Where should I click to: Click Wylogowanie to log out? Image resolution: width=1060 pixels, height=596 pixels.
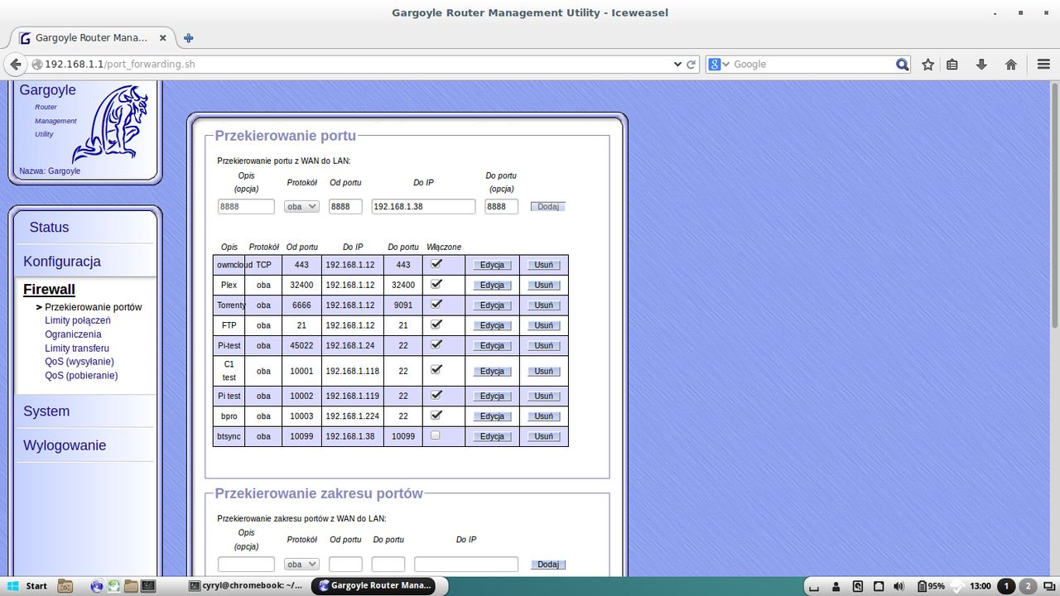pyautogui.click(x=65, y=445)
